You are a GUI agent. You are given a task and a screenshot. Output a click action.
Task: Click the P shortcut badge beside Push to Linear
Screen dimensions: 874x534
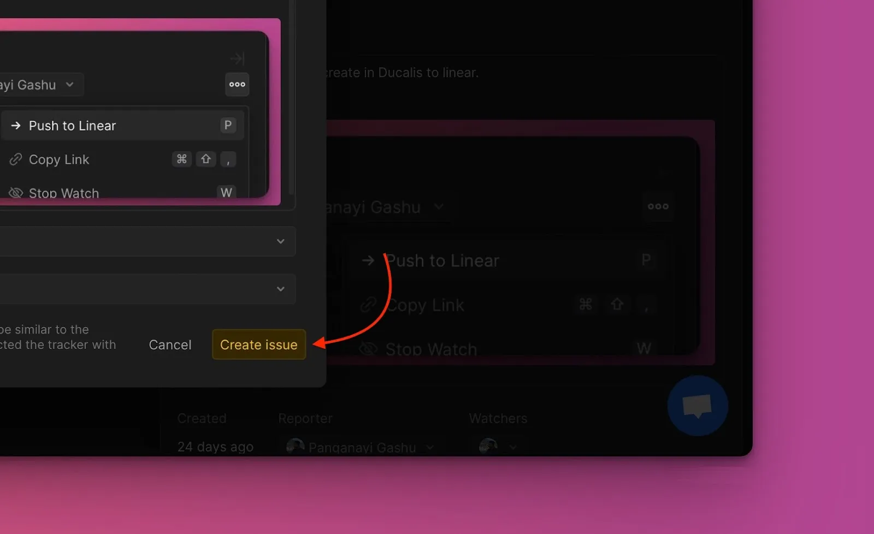pos(228,125)
